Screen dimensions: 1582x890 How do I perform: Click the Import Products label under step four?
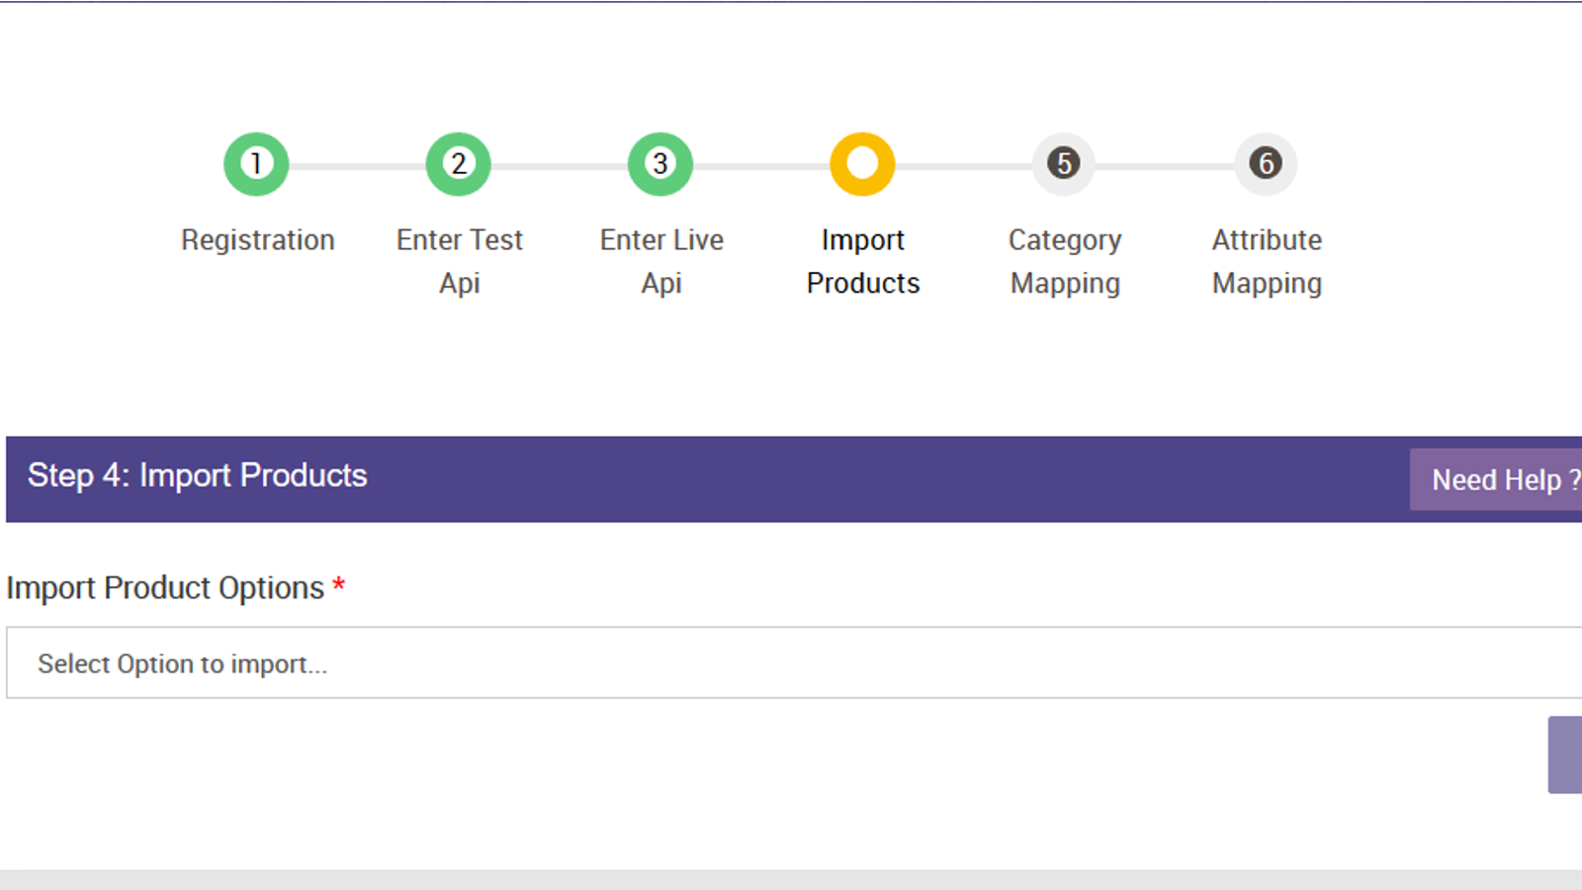pyautogui.click(x=862, y=260)
